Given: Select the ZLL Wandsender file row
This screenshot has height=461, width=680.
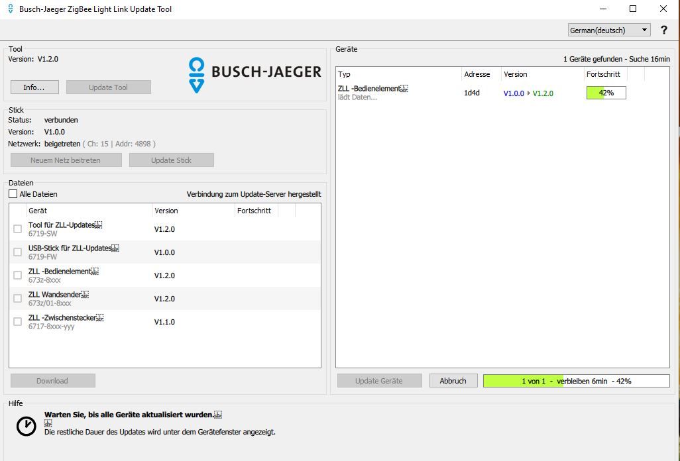Looking at the screenshot, I should (165, 299).
